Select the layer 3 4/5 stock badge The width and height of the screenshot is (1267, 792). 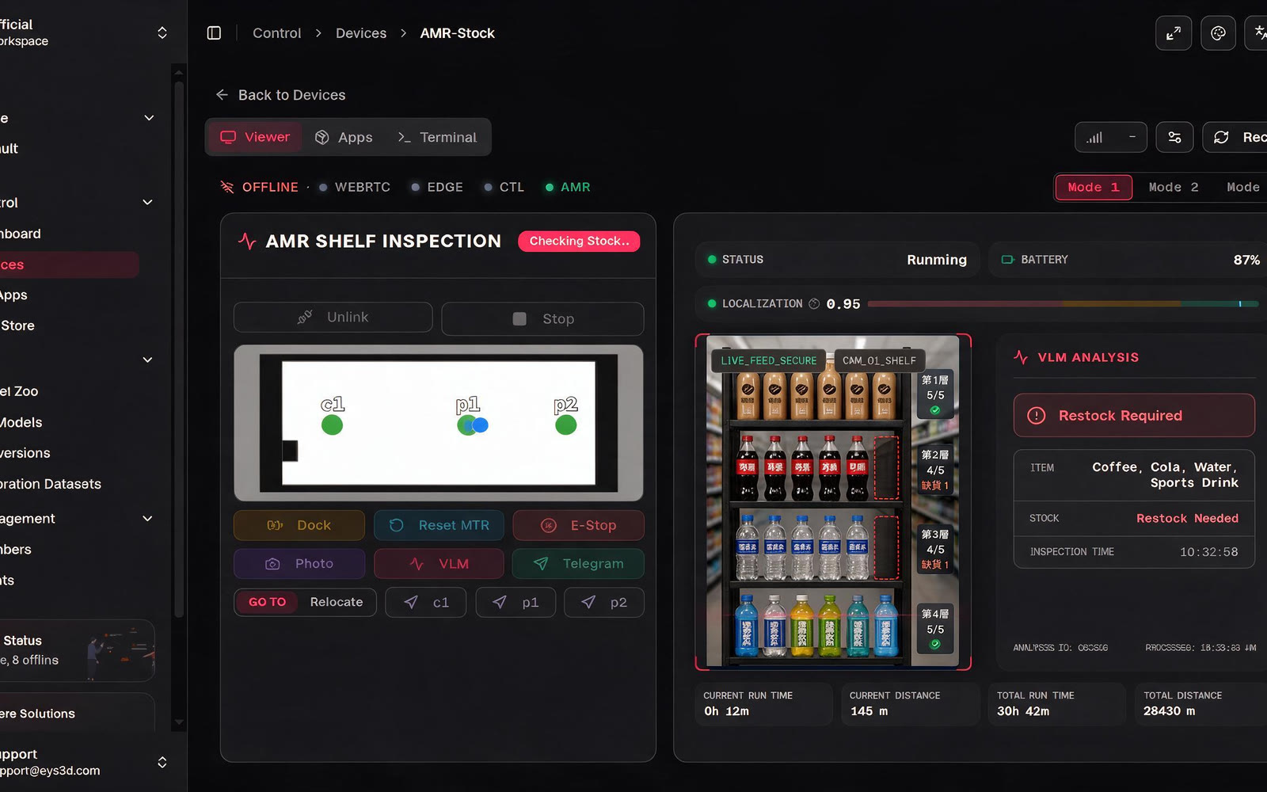pyautogui.click(x=935, y=550)
